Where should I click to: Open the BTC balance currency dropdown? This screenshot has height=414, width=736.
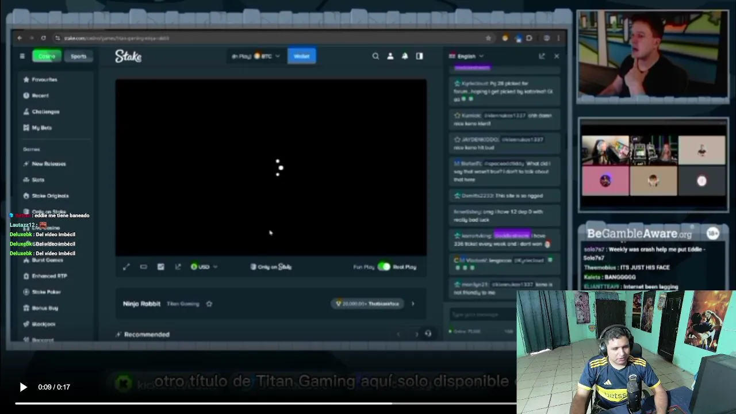[255, 56]
